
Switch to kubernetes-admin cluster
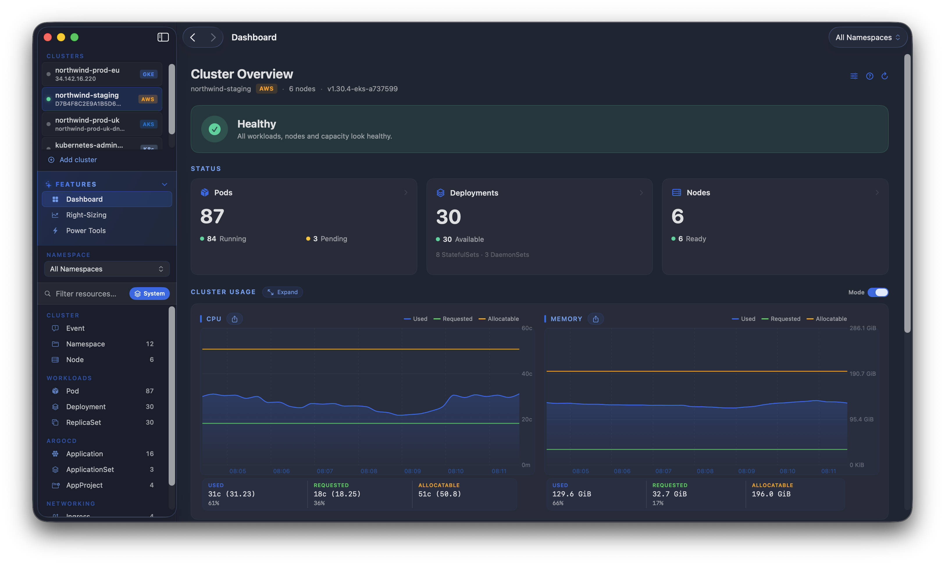pyautogui.click(x=102, y=144)
